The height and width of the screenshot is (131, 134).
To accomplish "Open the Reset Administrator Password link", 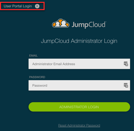I will point(79,126).
